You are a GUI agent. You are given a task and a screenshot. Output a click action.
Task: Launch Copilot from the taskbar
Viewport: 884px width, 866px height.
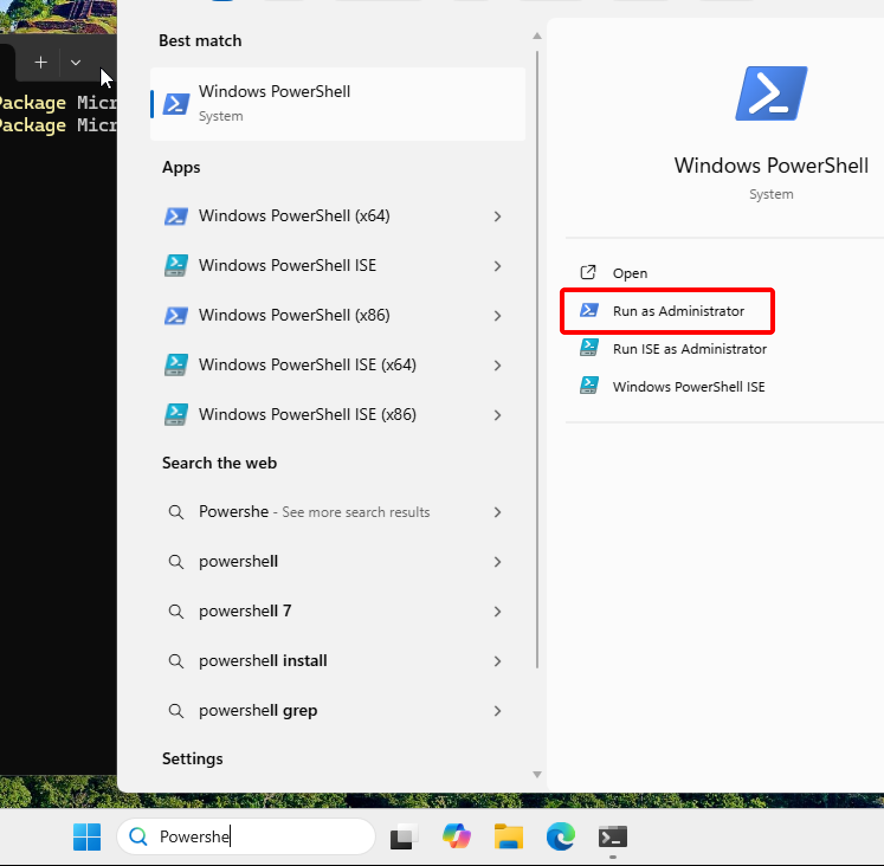pos(456,836)
